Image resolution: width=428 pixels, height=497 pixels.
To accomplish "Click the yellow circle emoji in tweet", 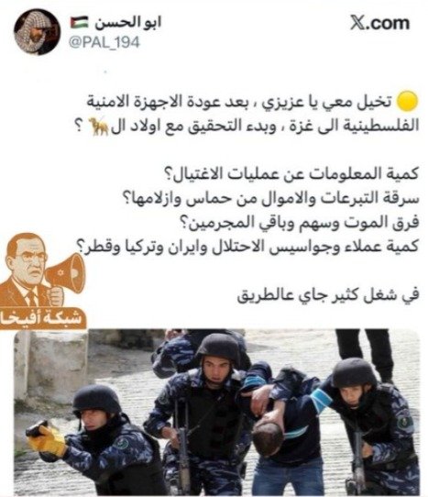I will point(407,102).
